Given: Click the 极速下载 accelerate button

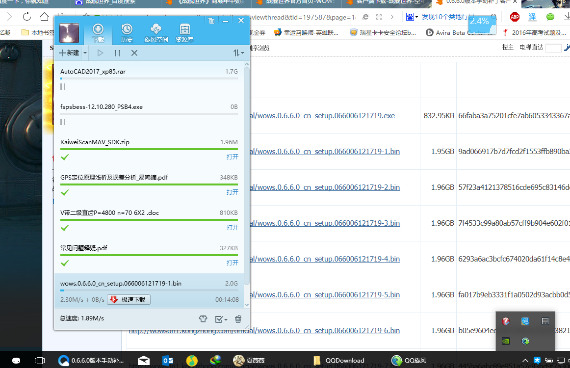Looking at the screenshot, I should [x=129, y=300].
